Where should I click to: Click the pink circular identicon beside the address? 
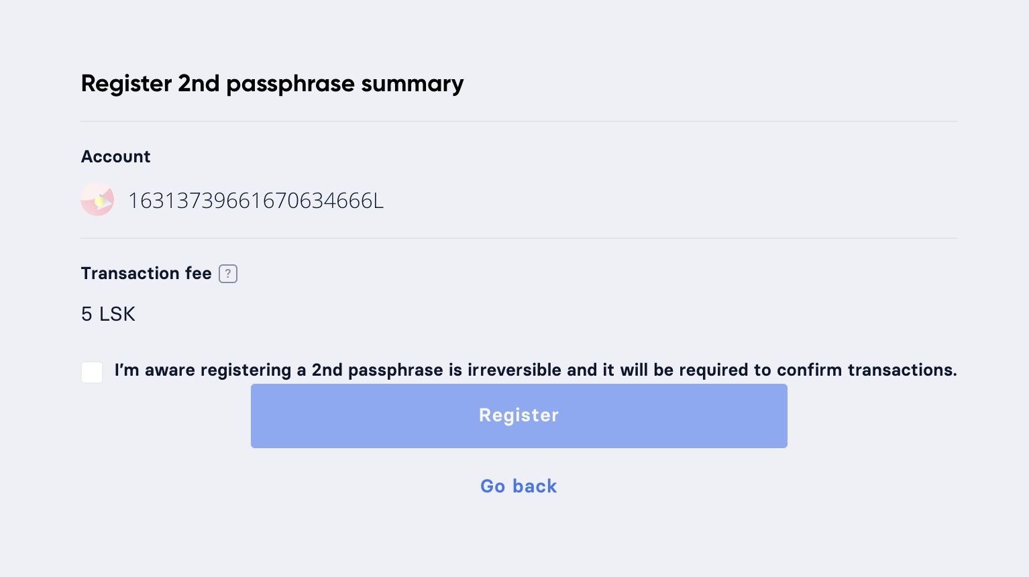[97, 200]
